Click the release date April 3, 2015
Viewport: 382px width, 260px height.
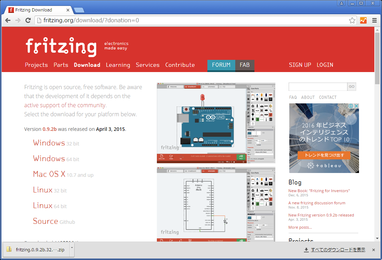click(110, 129)
